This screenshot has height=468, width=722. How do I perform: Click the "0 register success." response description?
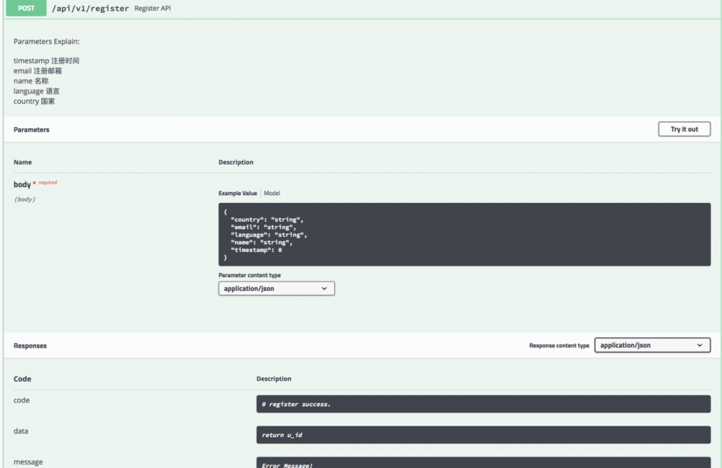[x=483, y=404]
